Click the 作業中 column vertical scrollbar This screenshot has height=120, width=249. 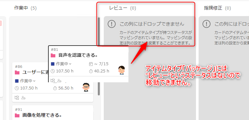(99, 56)
